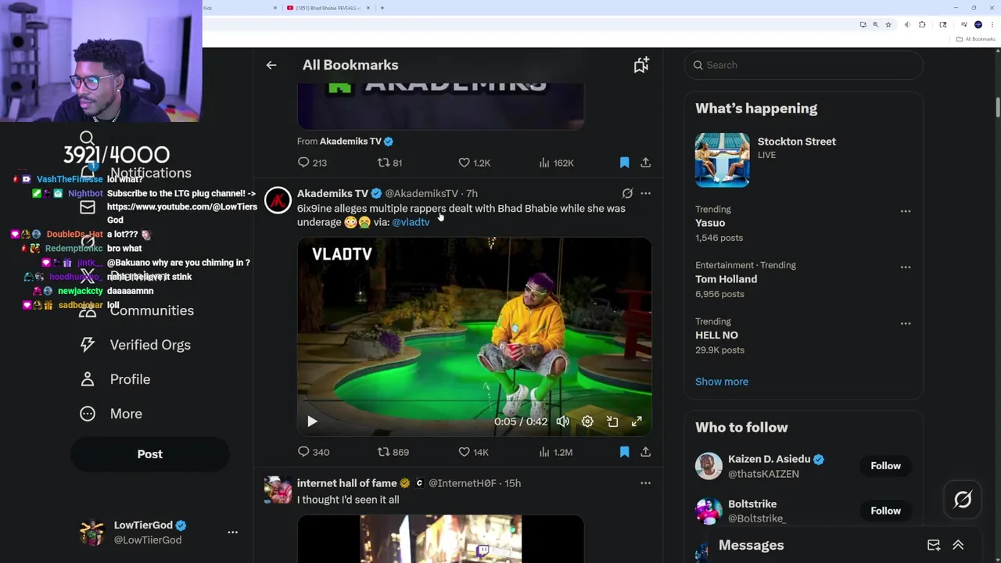This screenshot has height=563, width=1001.
Task: Open more options on the 6ix9ine post
Action: point(645,193)
